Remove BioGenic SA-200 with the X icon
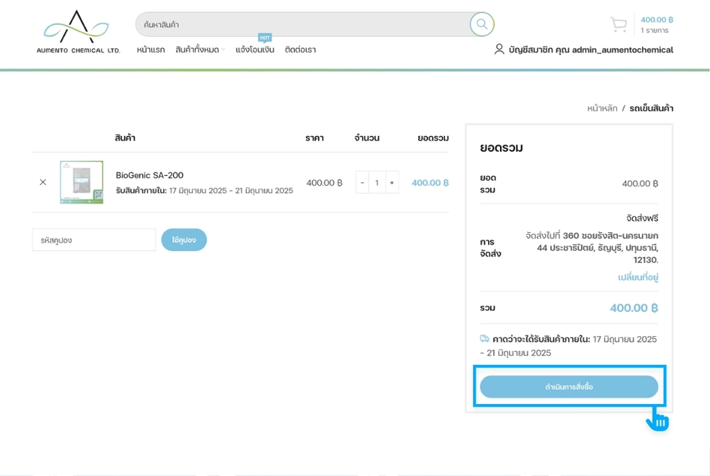 [43, 182]
